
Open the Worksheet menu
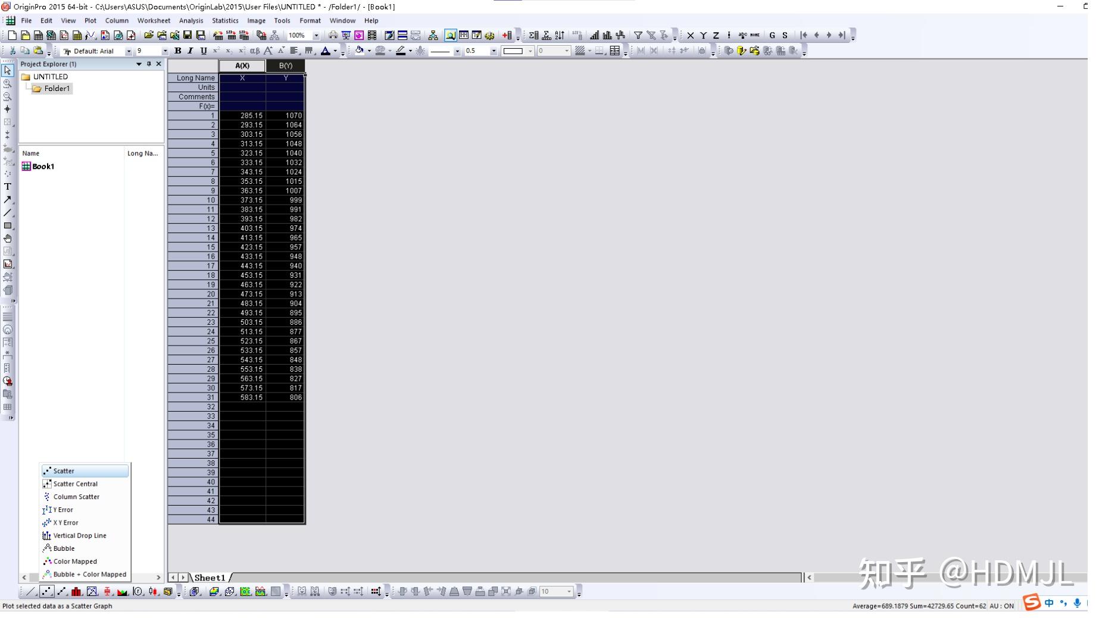pyautogui.click(x=154, y=21)
